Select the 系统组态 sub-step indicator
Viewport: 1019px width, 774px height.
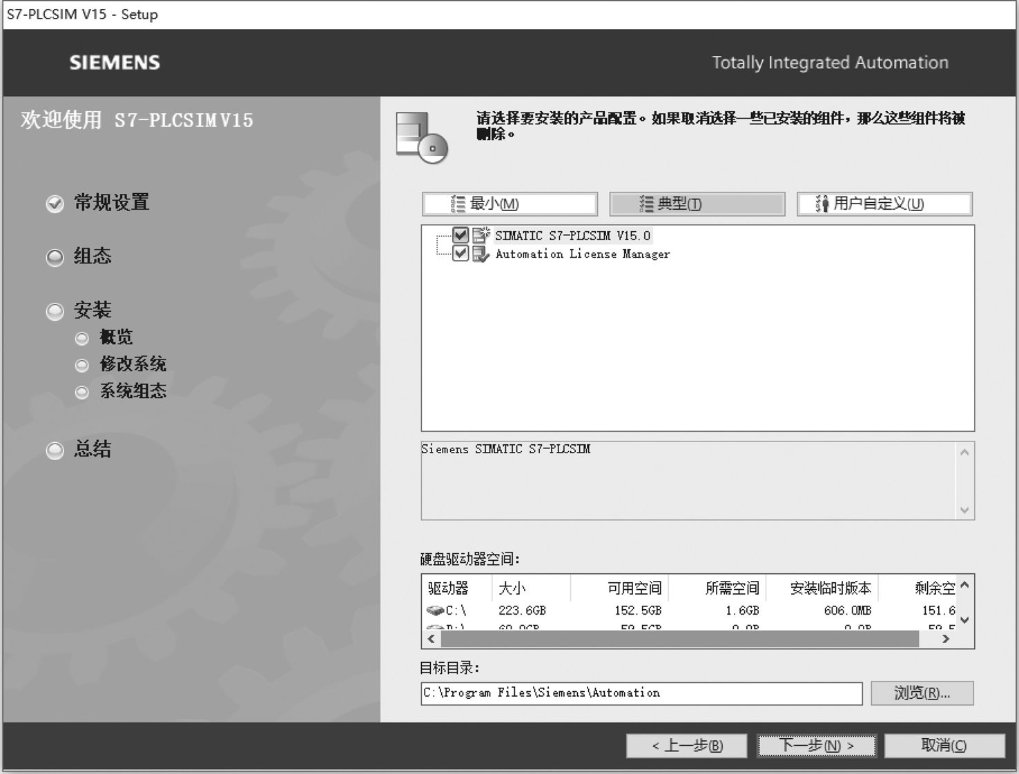82,393
